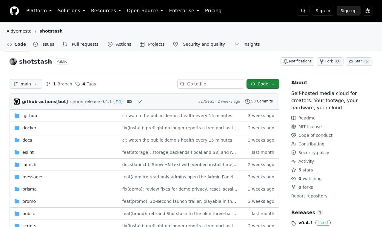Open the 50 Commits history link

(259, 102)
